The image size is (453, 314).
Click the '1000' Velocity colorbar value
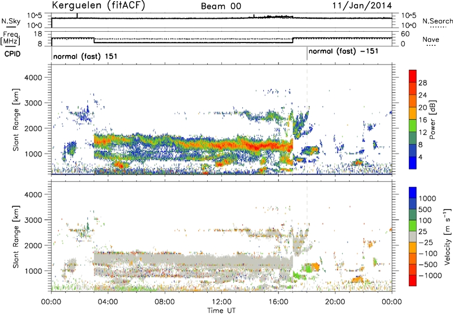(427, 198)
